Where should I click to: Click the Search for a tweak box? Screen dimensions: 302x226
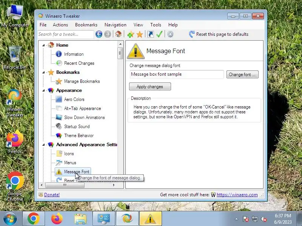[x=66, y=34]
